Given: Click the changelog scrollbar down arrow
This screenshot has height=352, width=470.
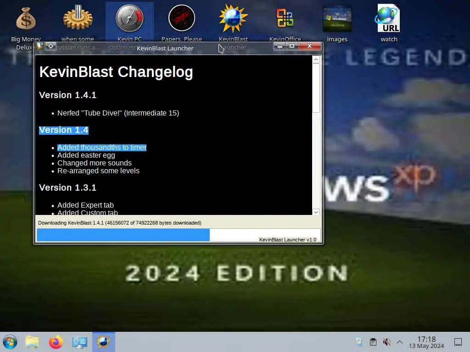Looking at the screenshot, I should coord(316,212).
